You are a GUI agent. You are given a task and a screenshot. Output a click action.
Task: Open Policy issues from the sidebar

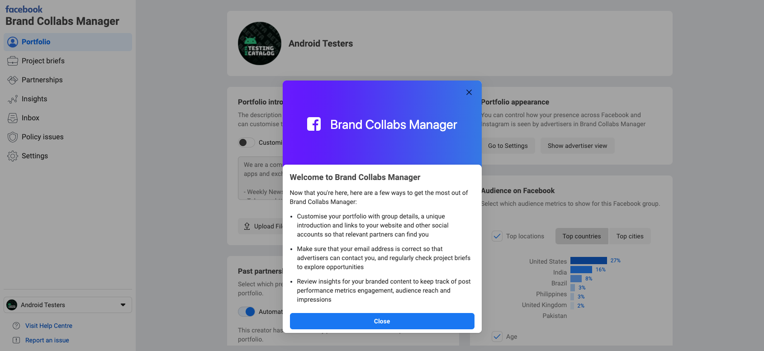(68, 137)
